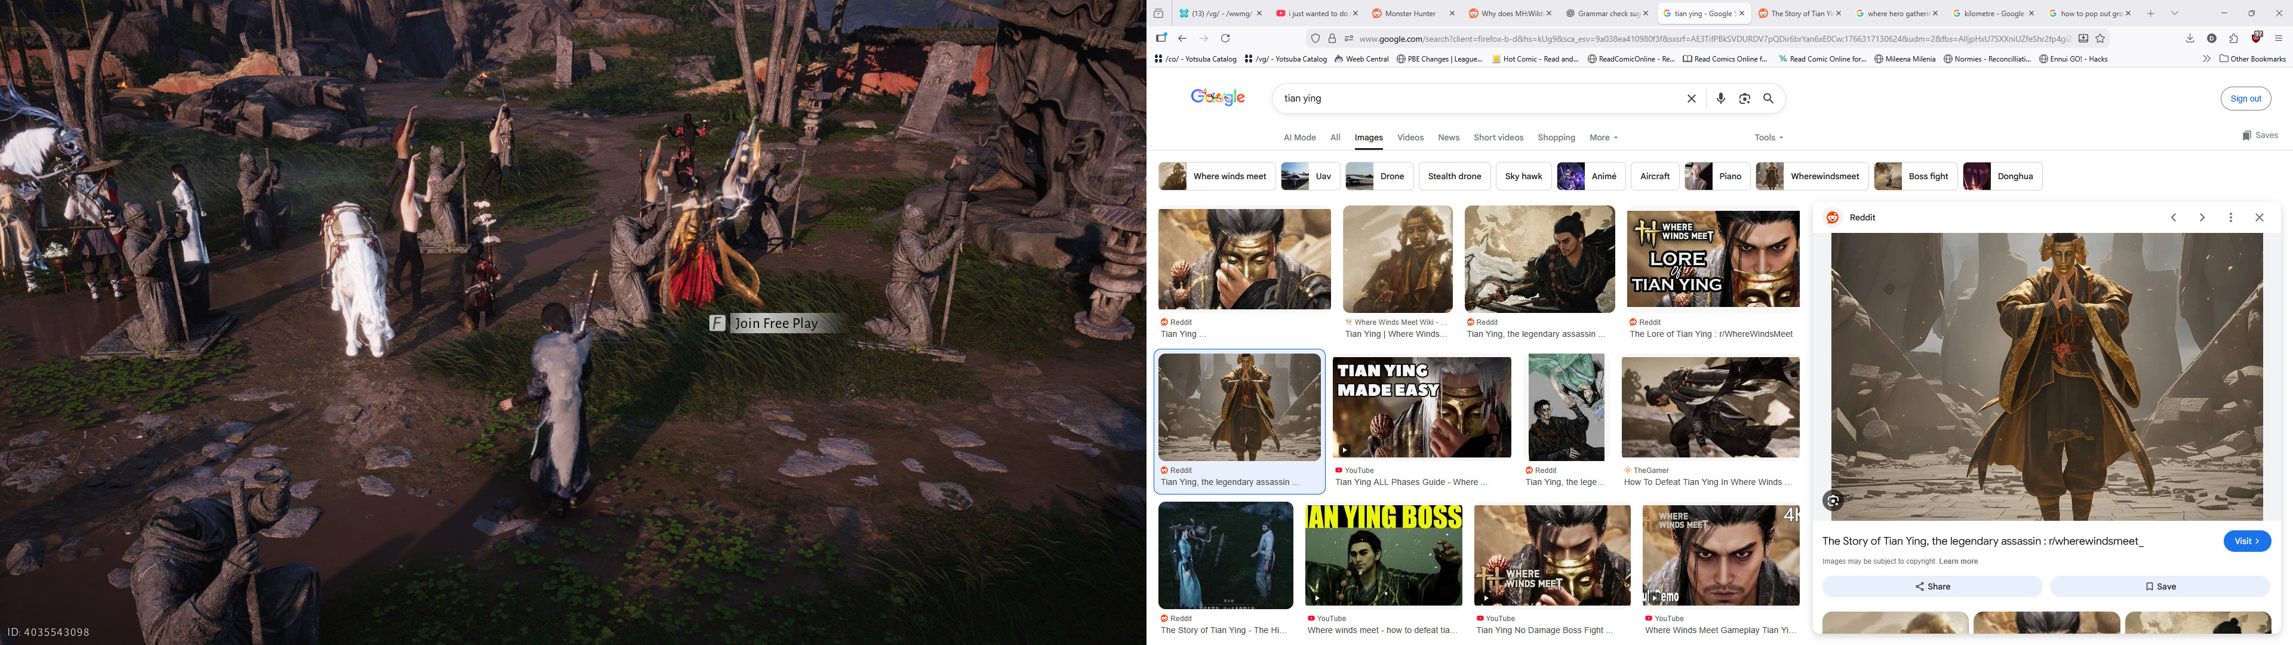This screenshot has height=645, width=2293.
Task: Reload the page
Action: point(1226,38)
